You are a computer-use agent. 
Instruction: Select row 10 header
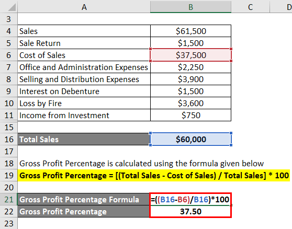pyautogui.click(x=8, y=103)
